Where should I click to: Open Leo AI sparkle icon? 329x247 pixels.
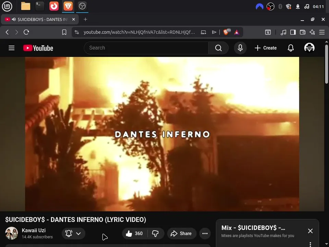pyautogui.click(x=312, y=32)
